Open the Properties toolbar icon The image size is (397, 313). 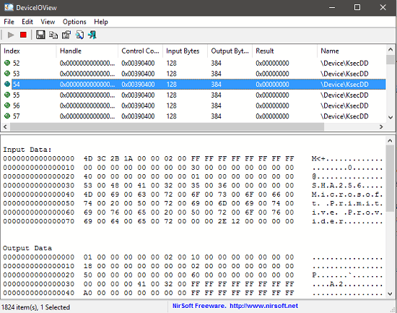tap(66, 35)
